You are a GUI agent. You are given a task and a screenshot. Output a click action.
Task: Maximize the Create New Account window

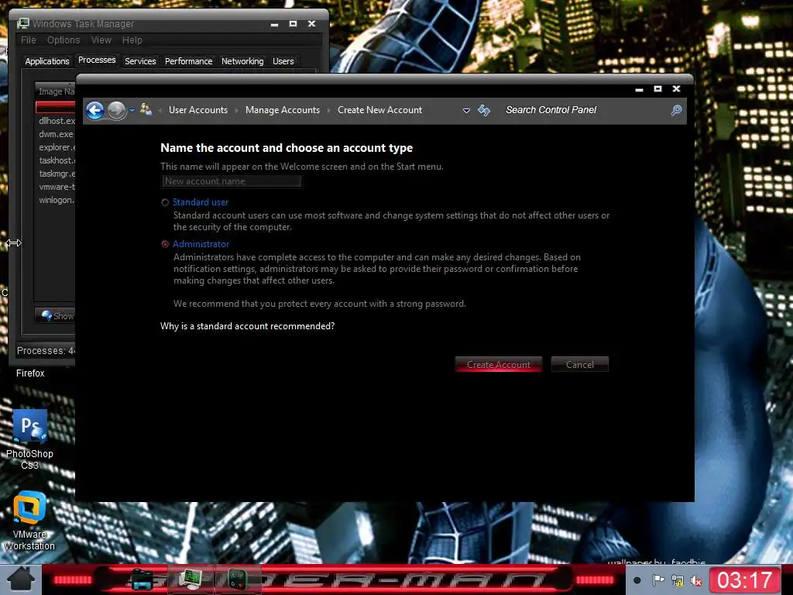pos(657,88)
